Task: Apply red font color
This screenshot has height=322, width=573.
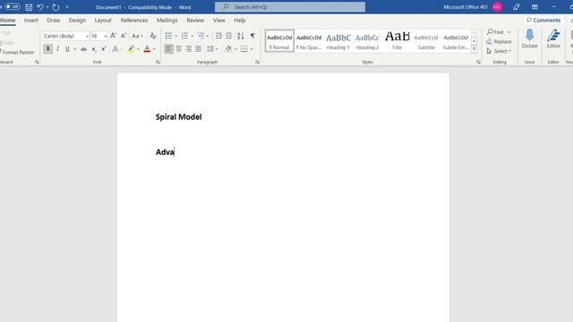Action: tap(147, 49)
